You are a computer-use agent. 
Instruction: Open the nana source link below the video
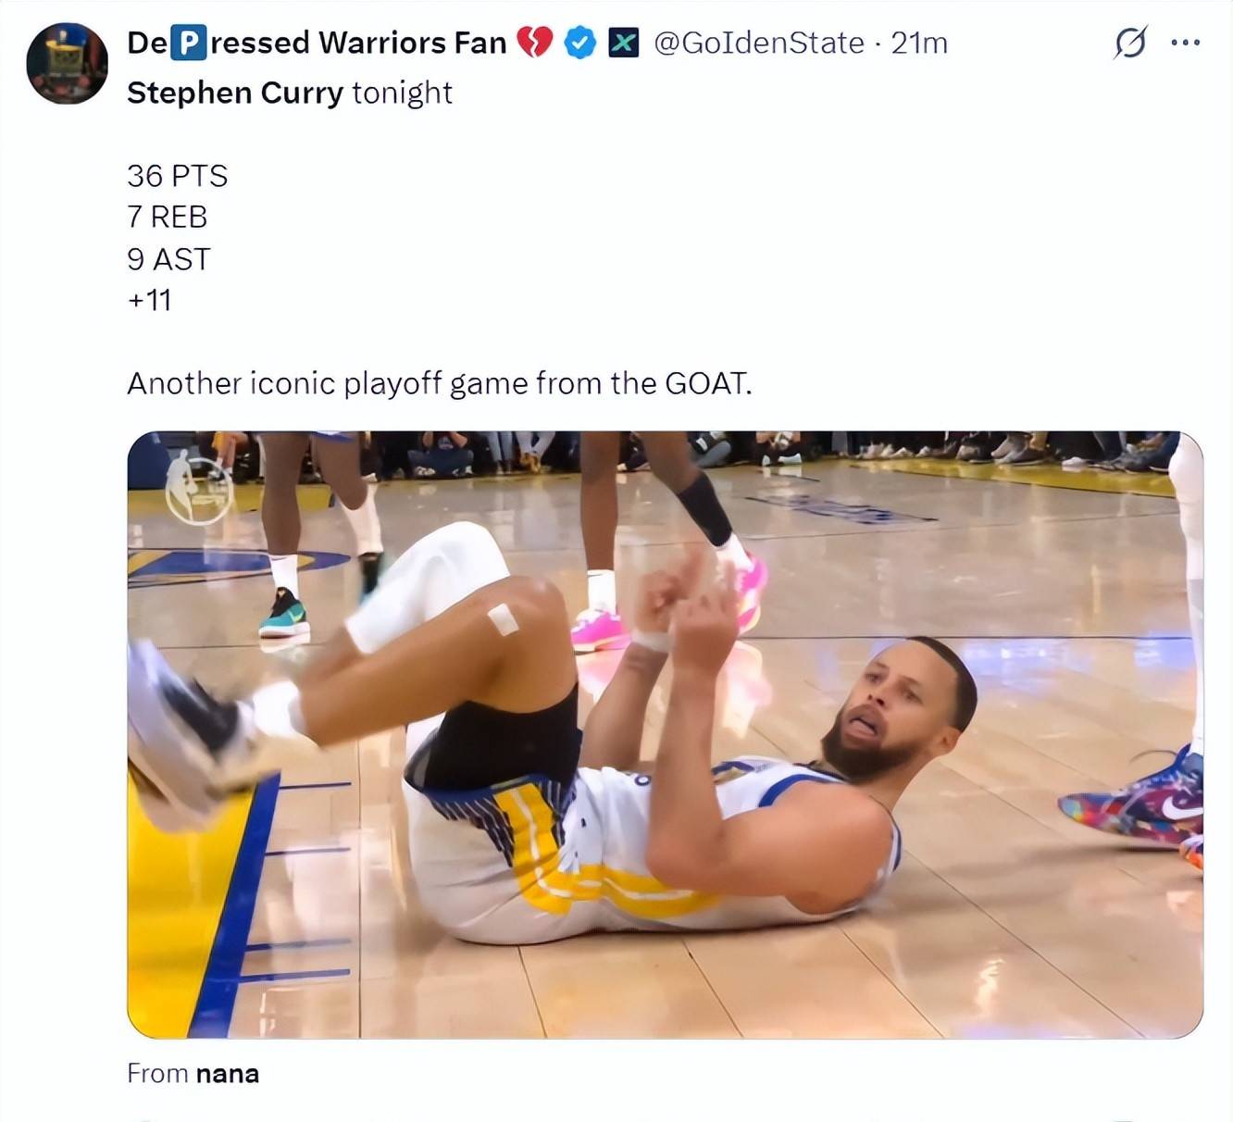[x=227, y=1073]
